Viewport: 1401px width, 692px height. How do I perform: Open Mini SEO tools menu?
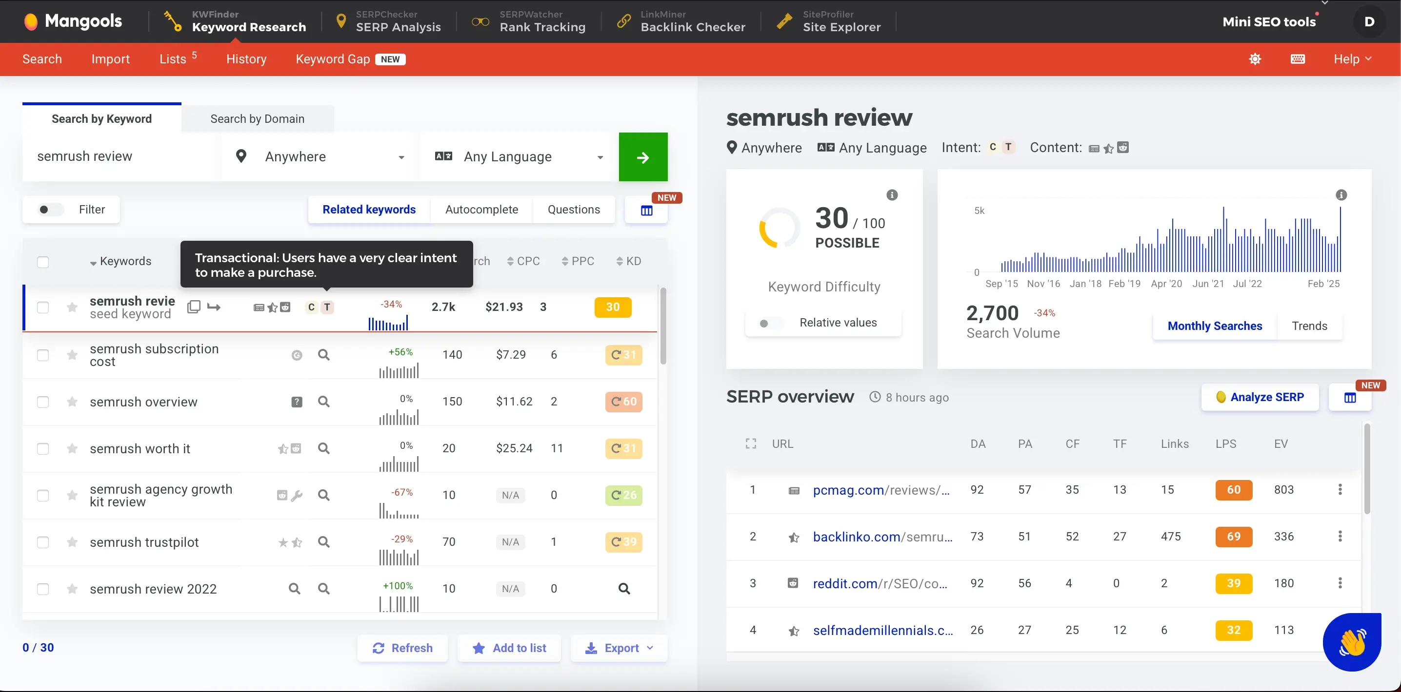tap(1269, 22)
